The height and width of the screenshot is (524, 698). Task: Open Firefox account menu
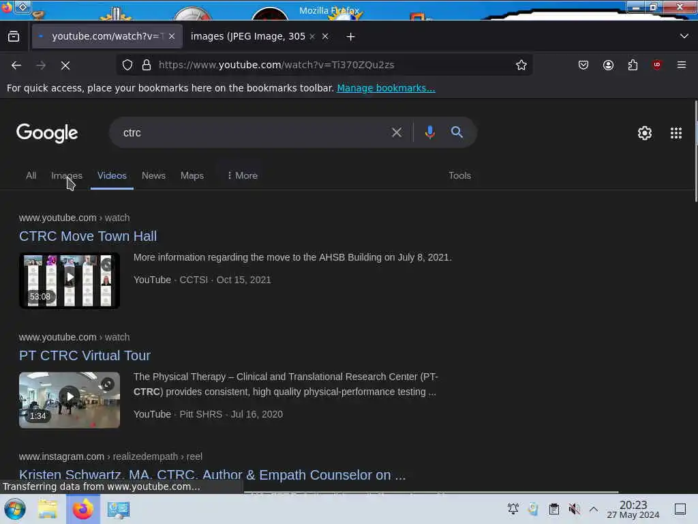[608, 65]
